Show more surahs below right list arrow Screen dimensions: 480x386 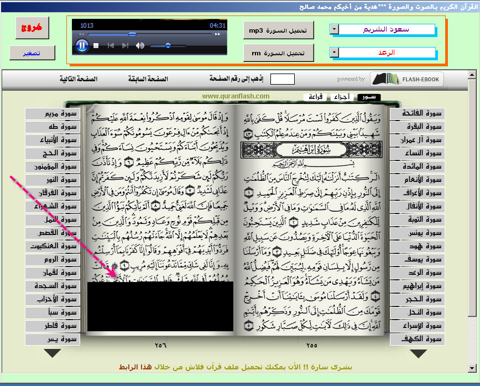click(419, 353)
